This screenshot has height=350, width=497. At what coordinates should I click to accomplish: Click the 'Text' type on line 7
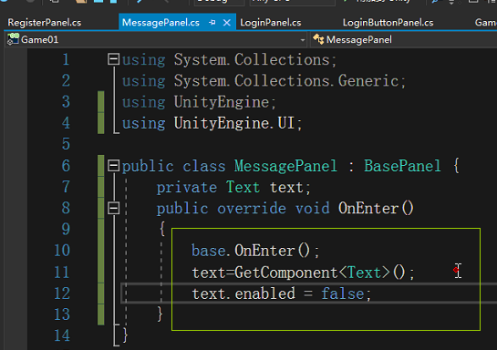pos(243,187)
